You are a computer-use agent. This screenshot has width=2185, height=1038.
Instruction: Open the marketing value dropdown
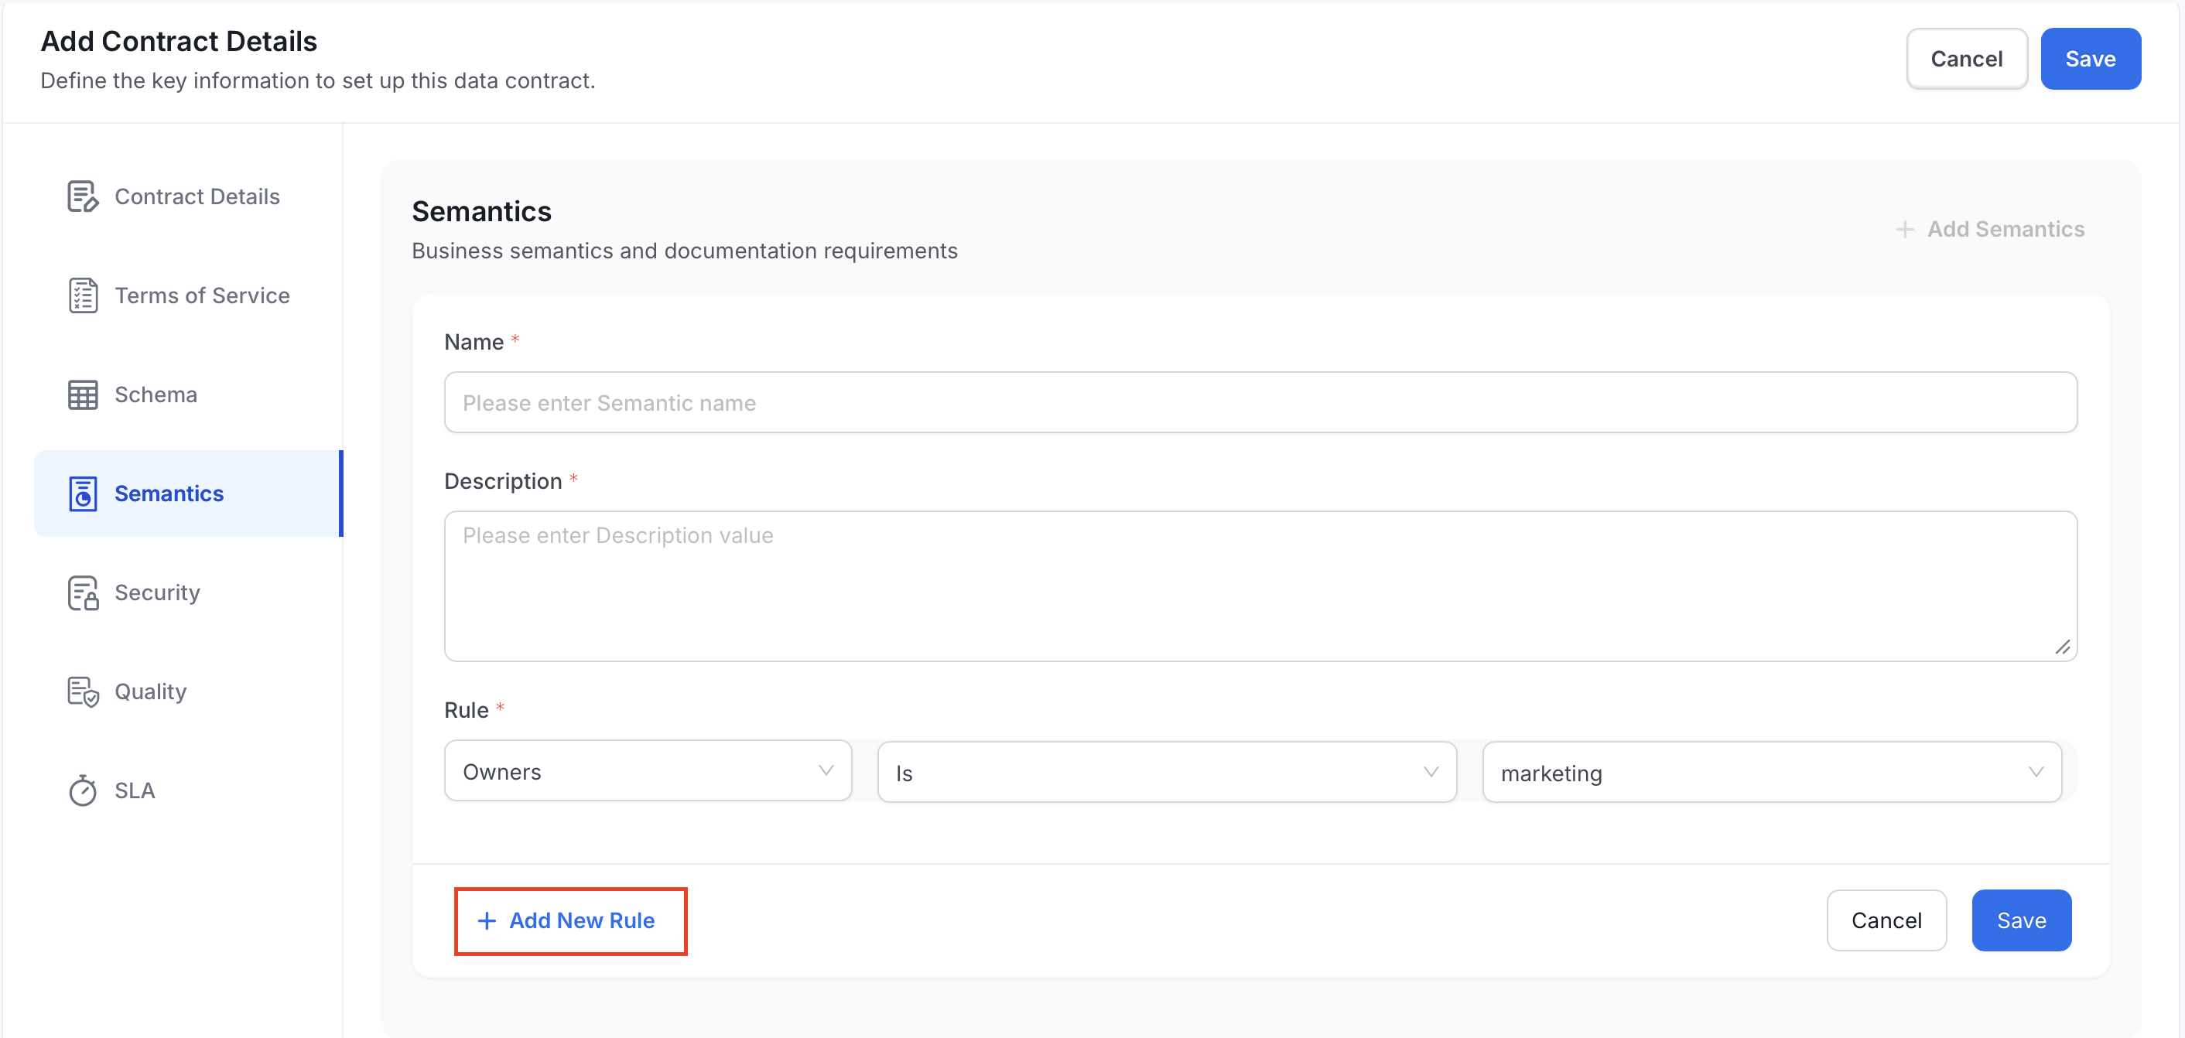point(1772,773)
